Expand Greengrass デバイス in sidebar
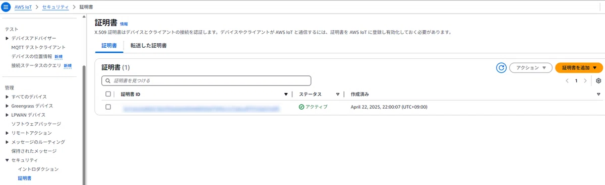Image resolution: width=605 pixels, height=185 pixels. click(7, 106)
